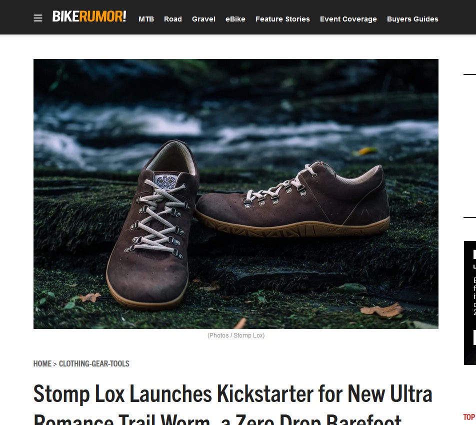Go to the Gravel section
The height and width of the screenshot is (425, 476).
pos(203,19)
